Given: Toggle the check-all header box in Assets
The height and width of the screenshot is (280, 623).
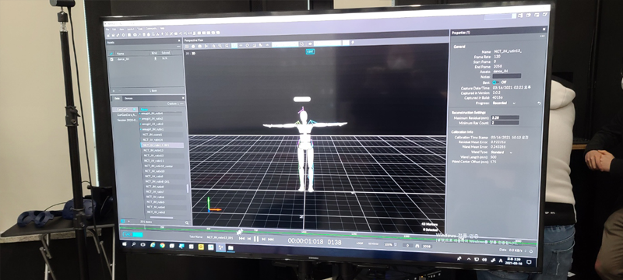Looking at the screenshot, I should coord(111,53).
